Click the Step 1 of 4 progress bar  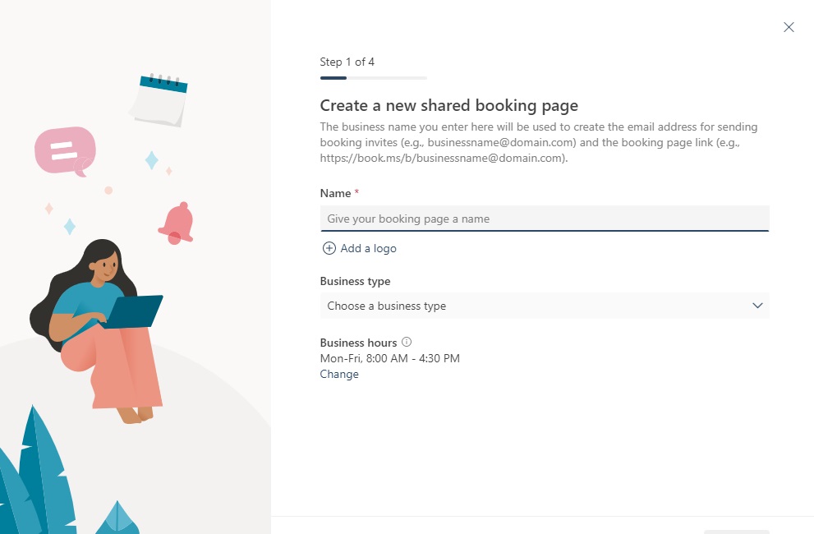(373, 78)
